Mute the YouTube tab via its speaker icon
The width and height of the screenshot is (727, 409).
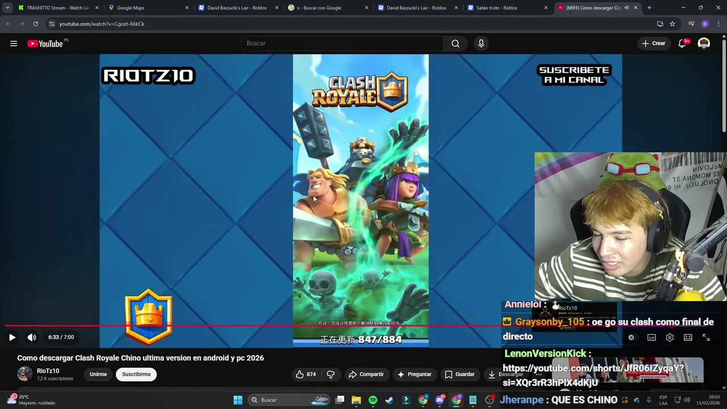click(626, 8)
